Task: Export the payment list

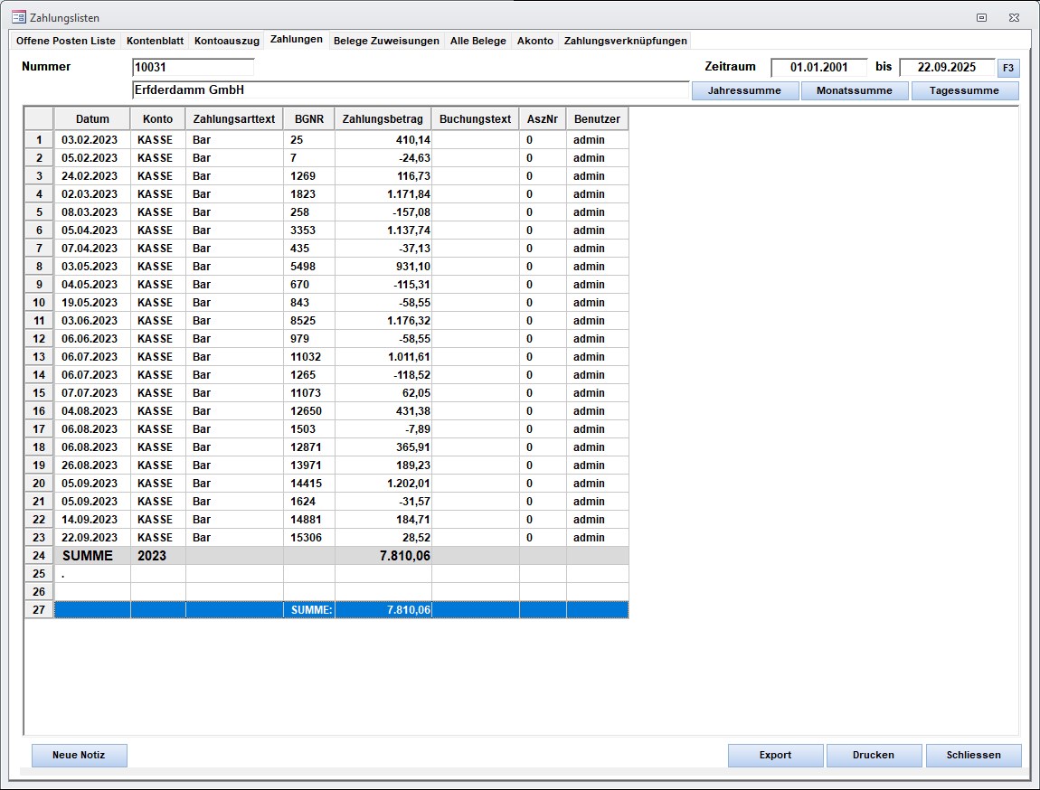Action: [775, 755]
